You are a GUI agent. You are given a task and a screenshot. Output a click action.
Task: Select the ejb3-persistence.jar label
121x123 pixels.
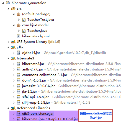point(38,114)
